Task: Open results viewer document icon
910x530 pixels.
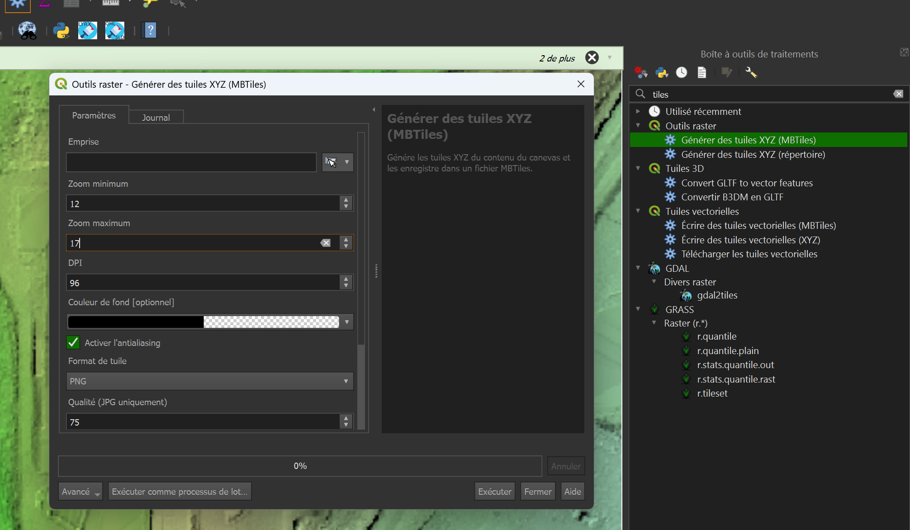Action: pos(701,72)
